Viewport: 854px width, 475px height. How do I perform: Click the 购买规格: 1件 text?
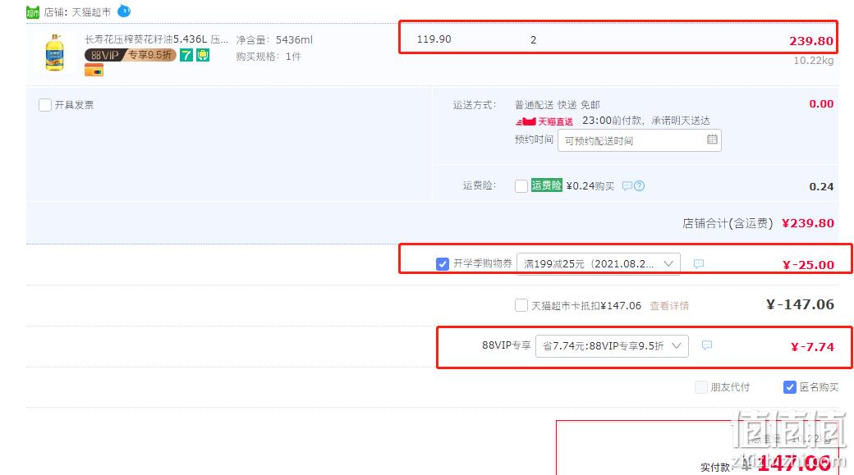[269, 57]
